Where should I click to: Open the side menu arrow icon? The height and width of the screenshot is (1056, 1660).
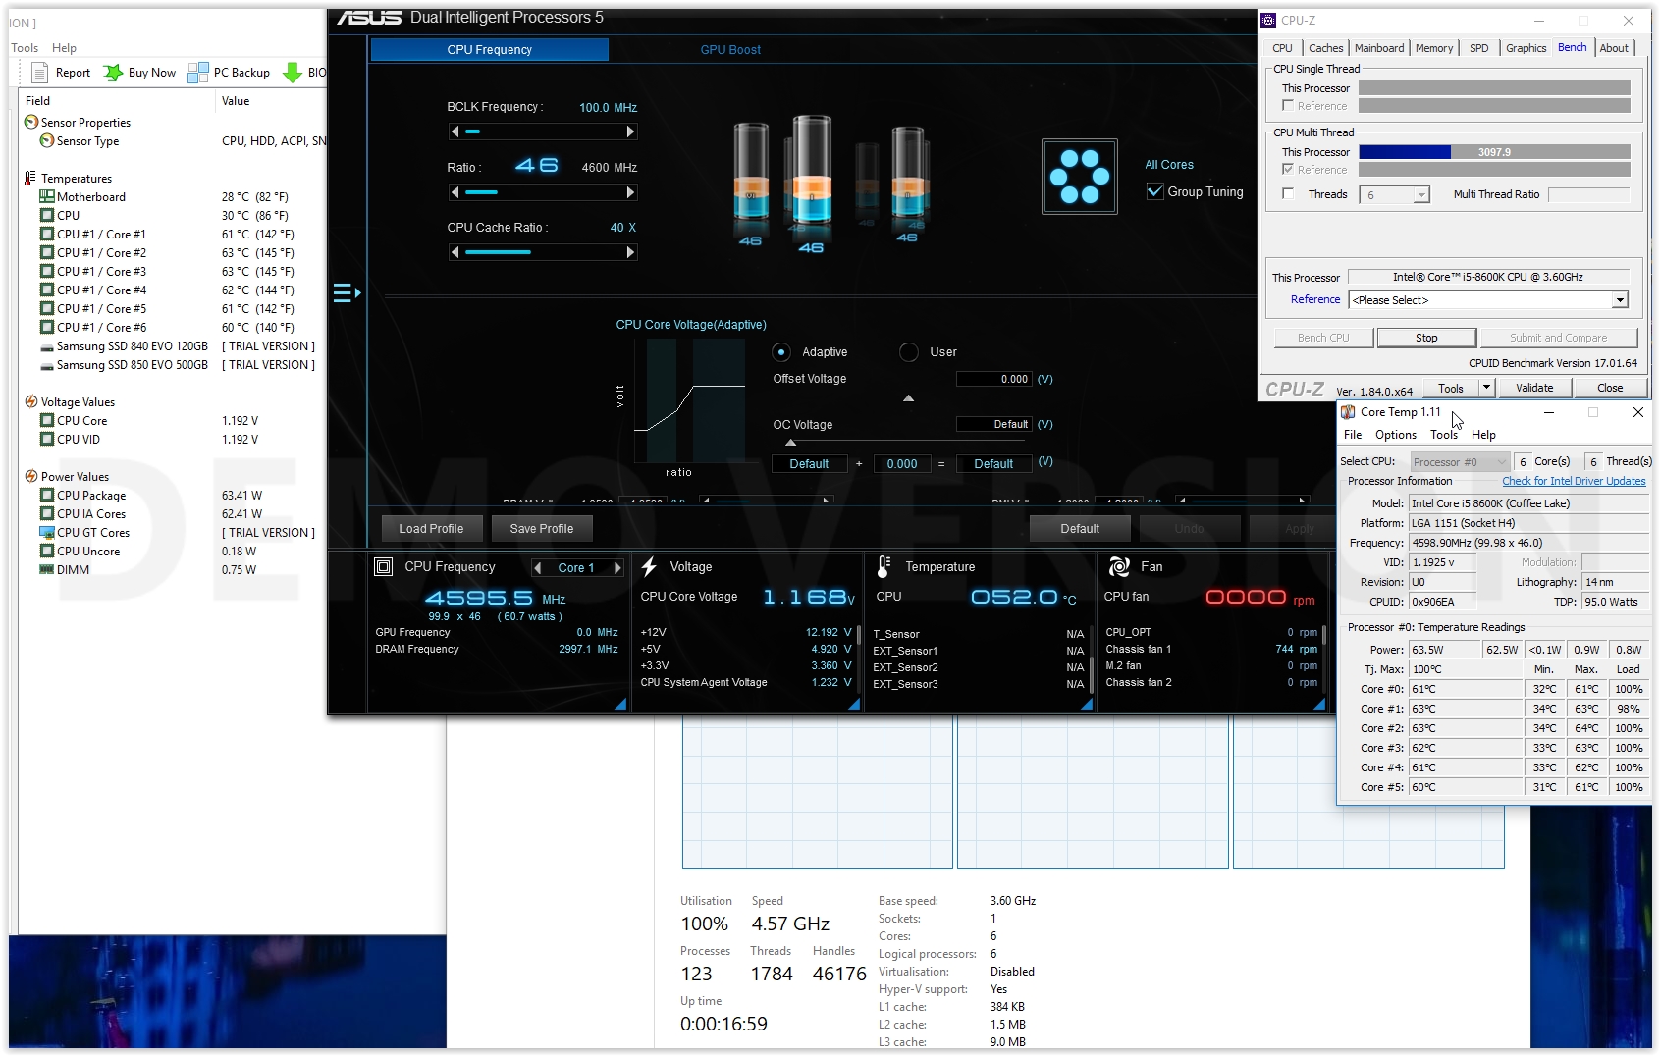click(347, 292)
